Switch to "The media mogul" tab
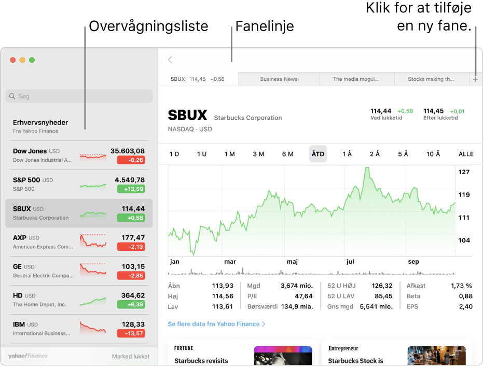Image resolution: width=483 pixels, height=367 pixels. 357,79
